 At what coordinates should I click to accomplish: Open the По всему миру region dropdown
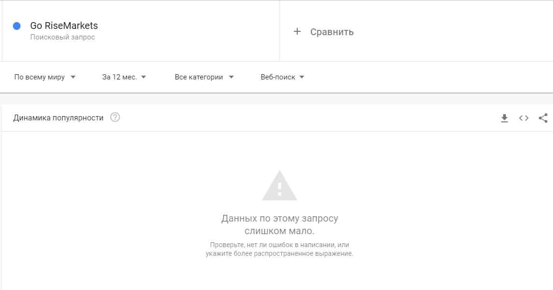pos(45,77)
